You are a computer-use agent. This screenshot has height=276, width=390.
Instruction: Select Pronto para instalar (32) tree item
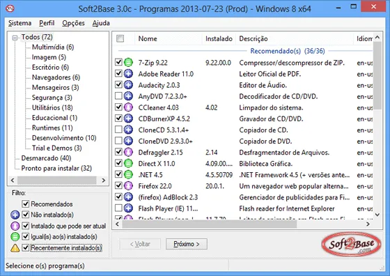tap(56, 168)
